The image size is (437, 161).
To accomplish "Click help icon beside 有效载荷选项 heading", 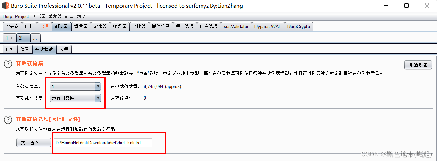I will click(x=8, y=120).
